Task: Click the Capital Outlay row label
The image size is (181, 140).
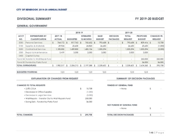Action: (32, 56)
